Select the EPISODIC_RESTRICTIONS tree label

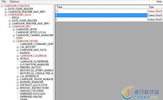click(34, 88)
